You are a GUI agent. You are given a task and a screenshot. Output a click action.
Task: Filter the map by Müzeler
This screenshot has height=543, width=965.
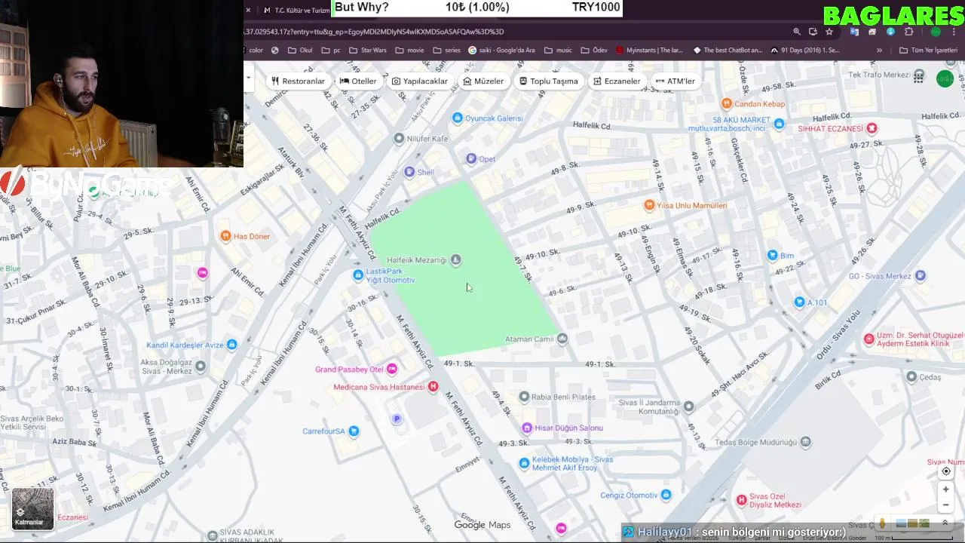click(483, 81)
